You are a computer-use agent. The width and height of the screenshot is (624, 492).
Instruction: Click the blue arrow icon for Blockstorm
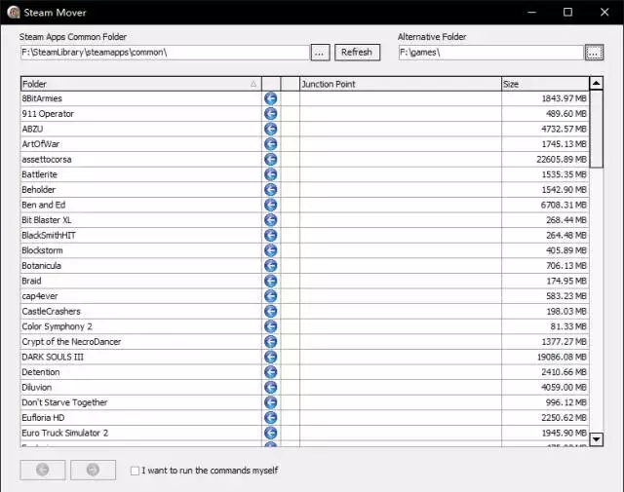pos(271,250)
